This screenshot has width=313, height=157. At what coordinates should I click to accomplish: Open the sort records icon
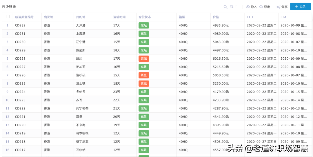coord(232,7)
